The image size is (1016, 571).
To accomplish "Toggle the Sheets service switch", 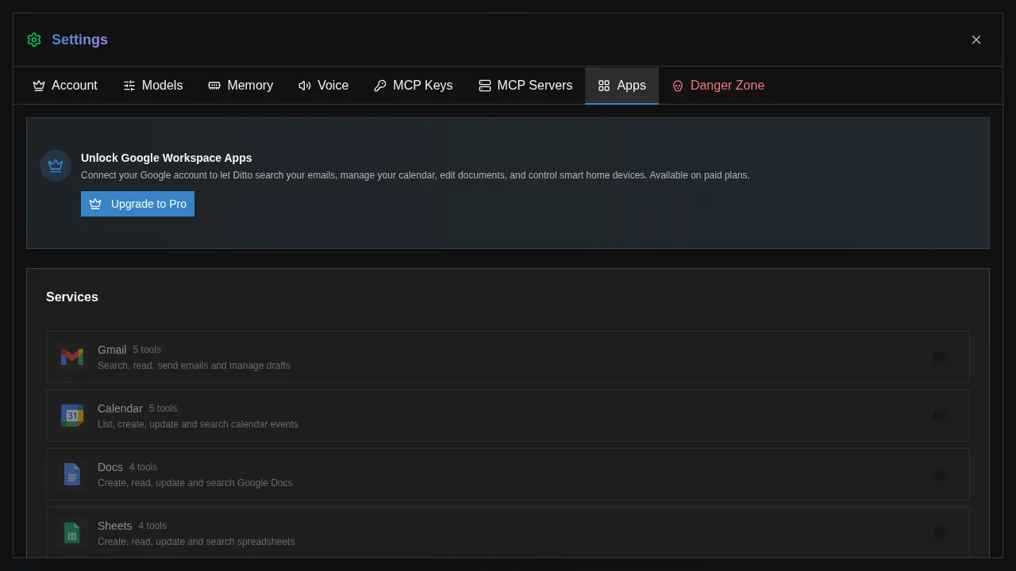I will 940,533.
